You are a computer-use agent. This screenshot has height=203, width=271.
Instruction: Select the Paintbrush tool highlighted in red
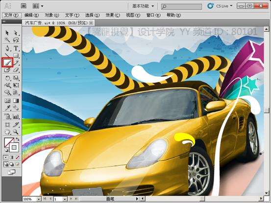(7, 63)
